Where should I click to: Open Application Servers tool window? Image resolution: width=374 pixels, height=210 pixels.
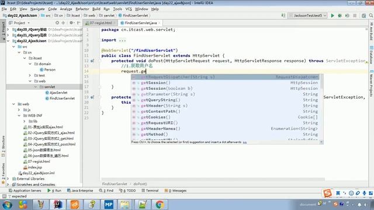[25, 191]
